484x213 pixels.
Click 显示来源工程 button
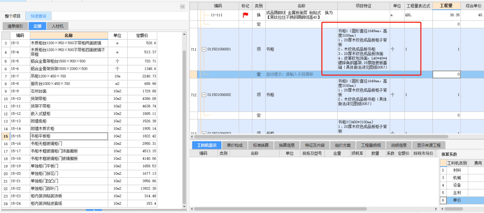click(429, 145)
